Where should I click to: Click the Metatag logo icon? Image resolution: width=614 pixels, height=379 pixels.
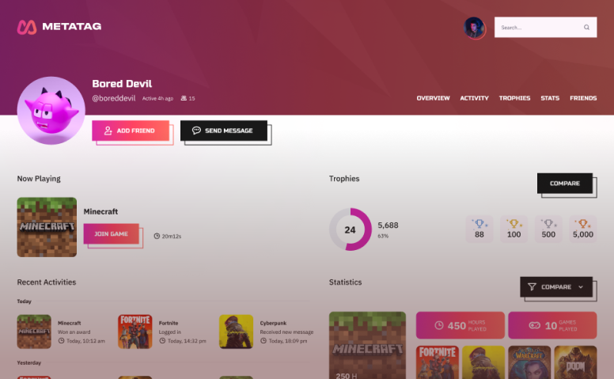click(x=27, y=27)
